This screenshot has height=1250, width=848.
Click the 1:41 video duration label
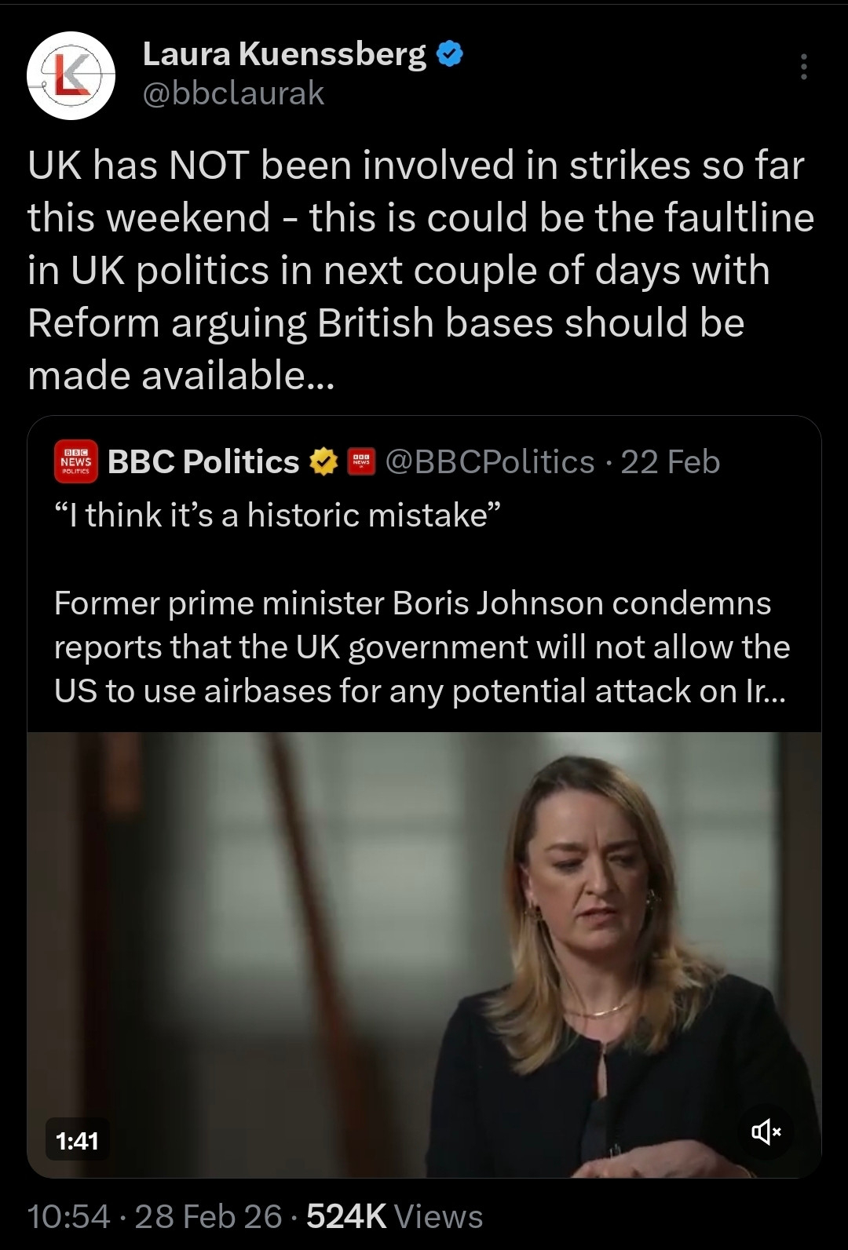[78, 1140]
